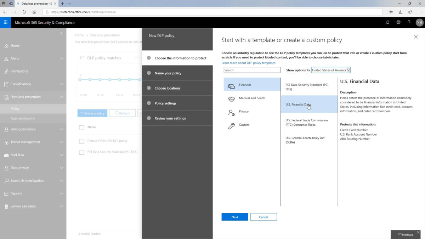Open the favorites star icon in browser
425x239 pixels.
click(391, 12)
